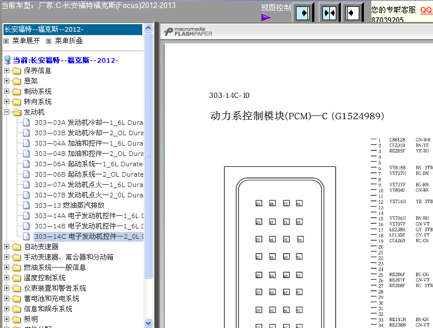
Task: Click the 菜单折叠 link
Action: 69,41
